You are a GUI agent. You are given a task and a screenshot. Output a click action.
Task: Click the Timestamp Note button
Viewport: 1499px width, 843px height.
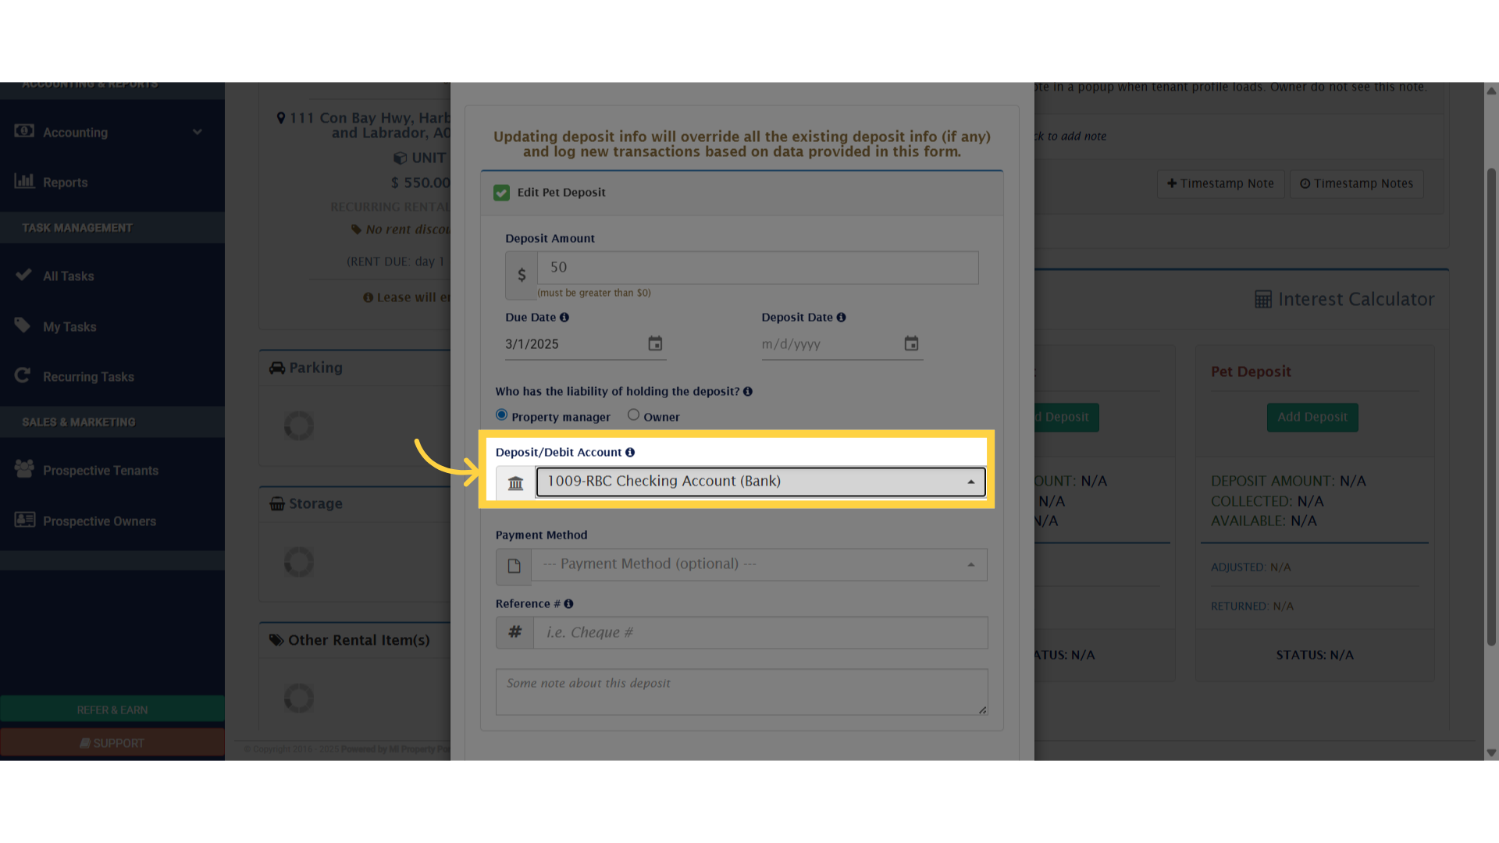click(x=1220, y=183)
